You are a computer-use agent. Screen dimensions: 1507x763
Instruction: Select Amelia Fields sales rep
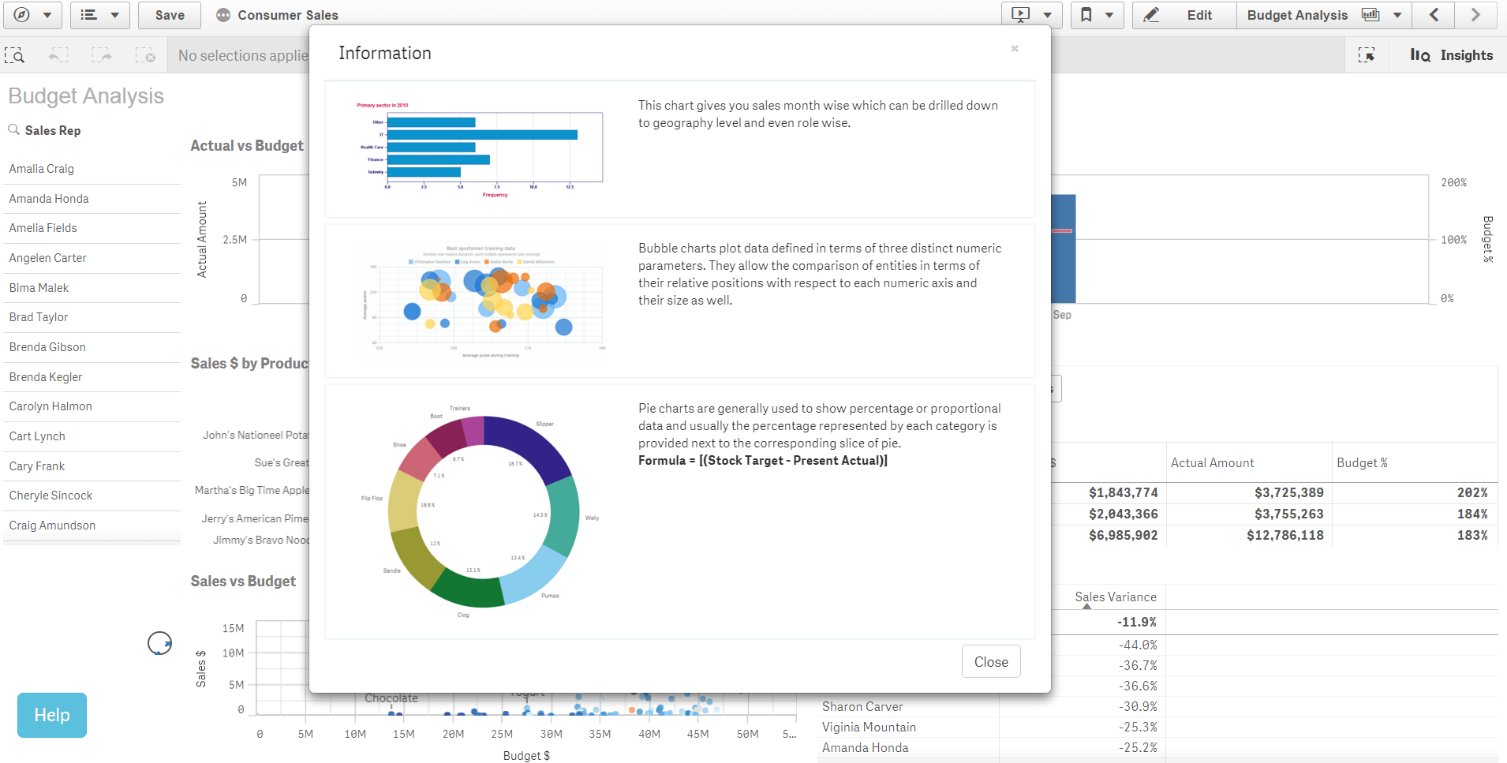[x=92, y=228]
